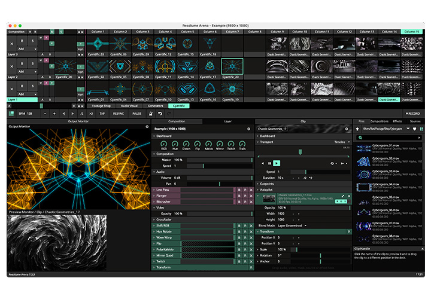The image size is (431, 299).
Task: Open the Composition panel gear settings
Action: [249, 129]
